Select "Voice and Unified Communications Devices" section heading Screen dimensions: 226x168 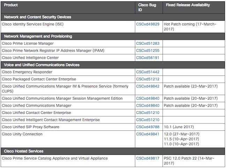[42, 65]
